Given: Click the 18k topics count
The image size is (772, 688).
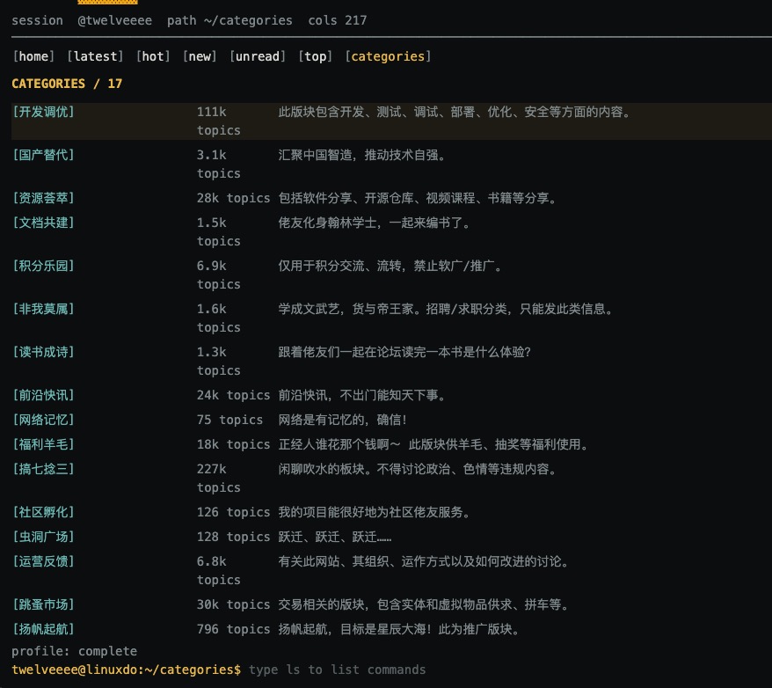Looking at the screenshot, I should (233, 444).
